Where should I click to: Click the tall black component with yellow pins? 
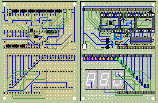coord(107,43)
